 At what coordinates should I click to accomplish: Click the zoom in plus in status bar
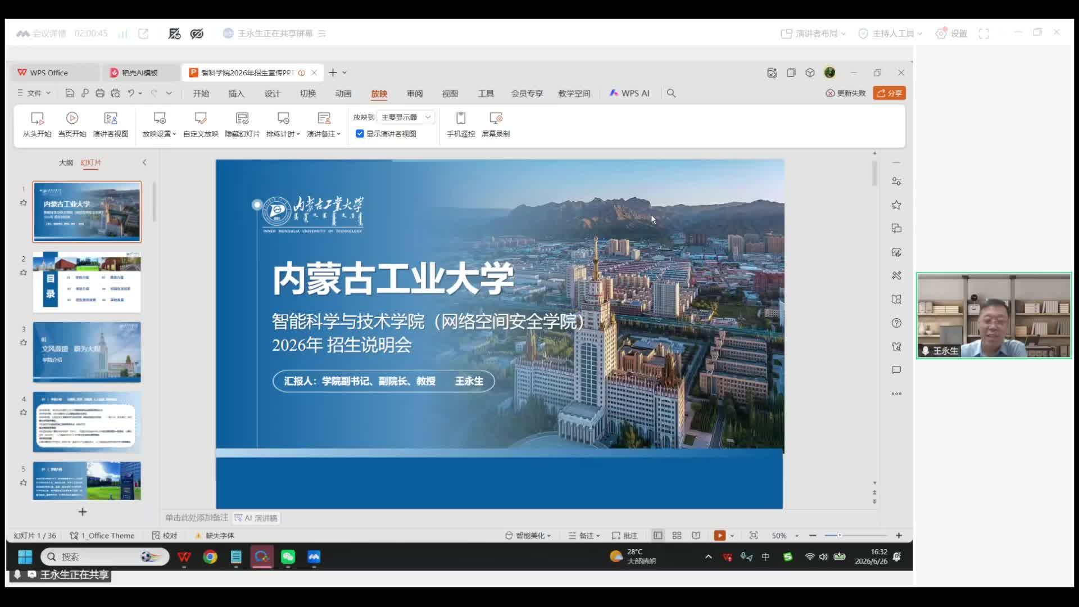[899, 536]
